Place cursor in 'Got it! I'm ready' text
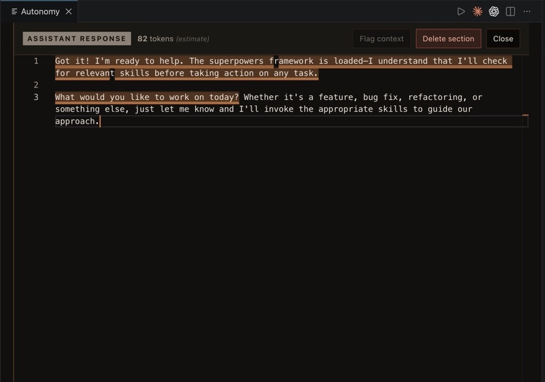 tap(97, 61)
